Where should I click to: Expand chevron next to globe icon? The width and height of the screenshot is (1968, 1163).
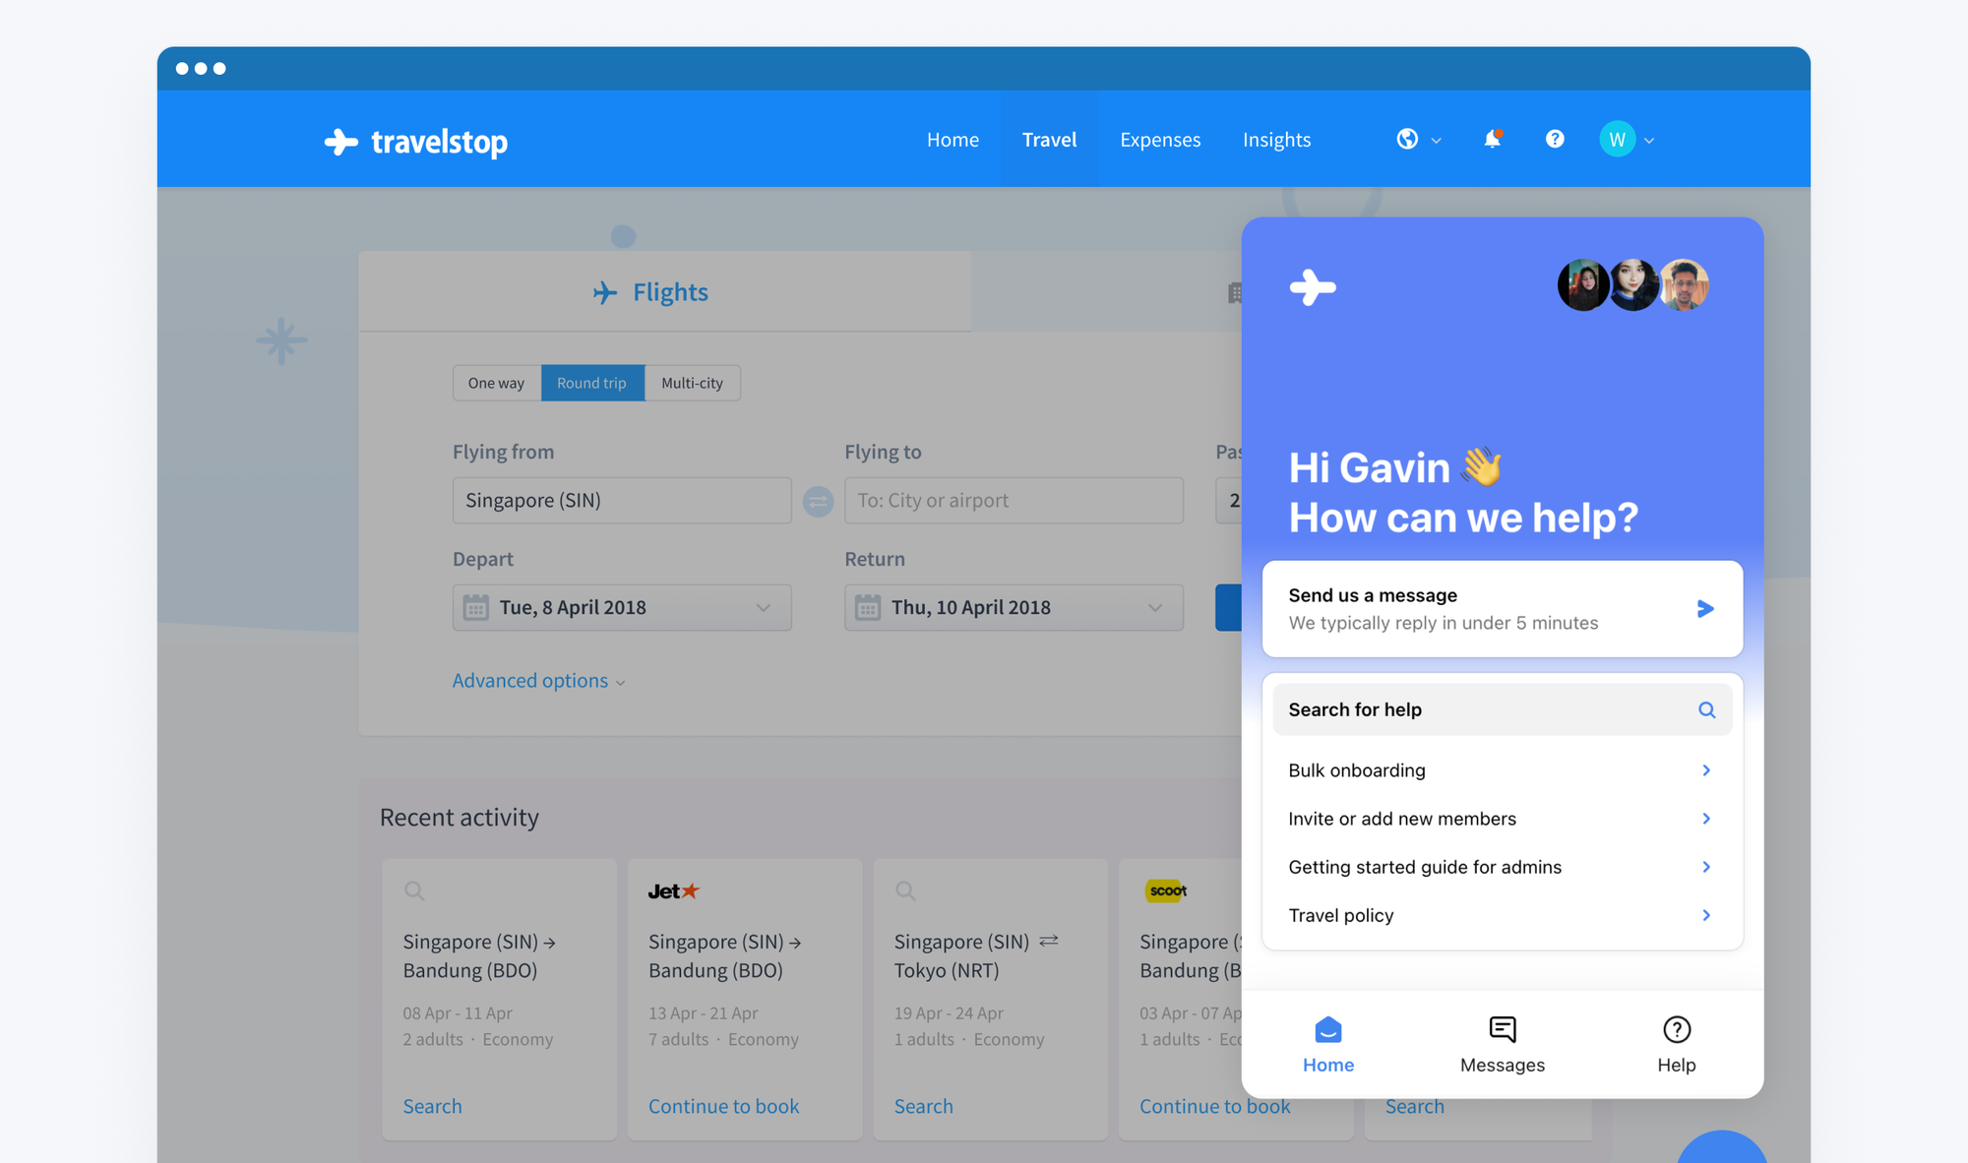1436,141
